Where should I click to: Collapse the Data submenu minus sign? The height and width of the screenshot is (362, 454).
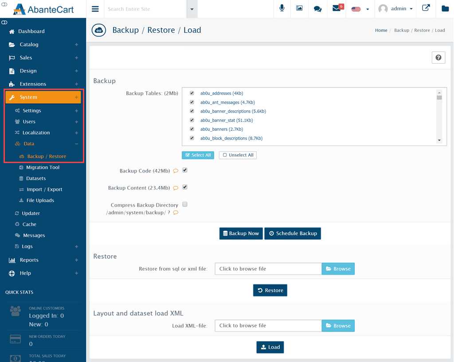click(x=76, y=144)
